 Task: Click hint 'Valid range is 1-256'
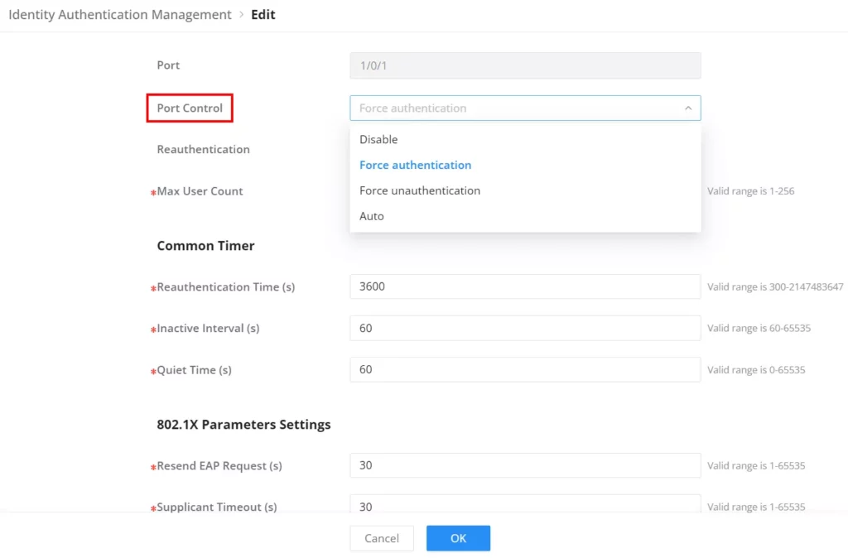pos(750,191)
